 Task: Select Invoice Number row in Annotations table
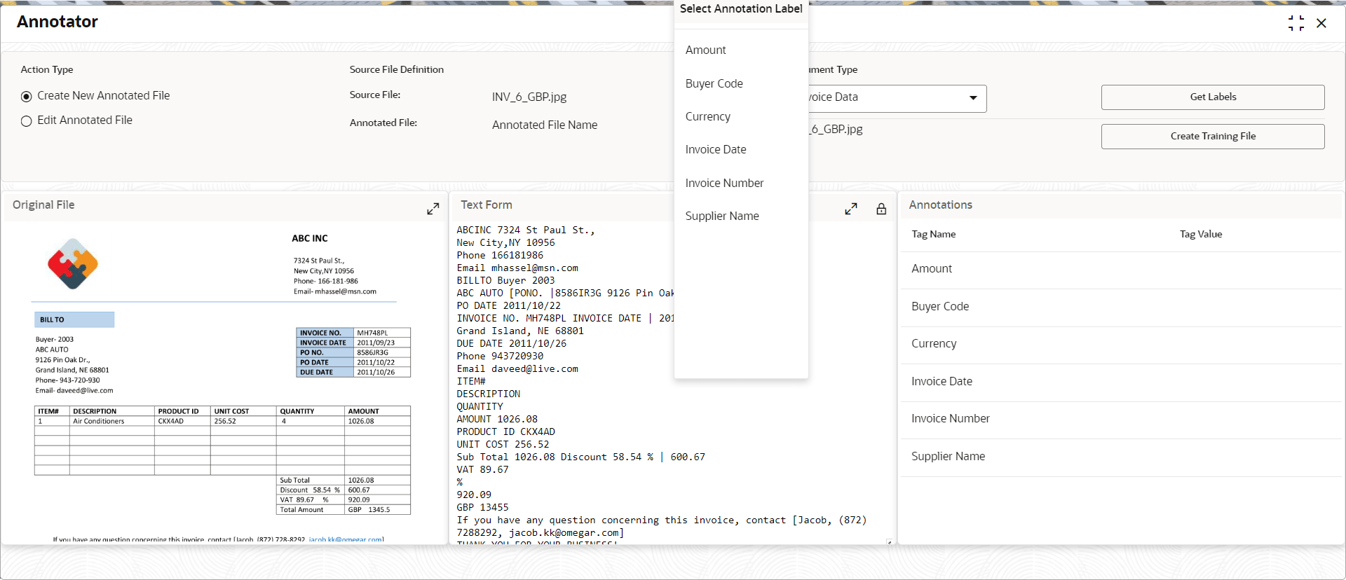tap(1122, 419)
